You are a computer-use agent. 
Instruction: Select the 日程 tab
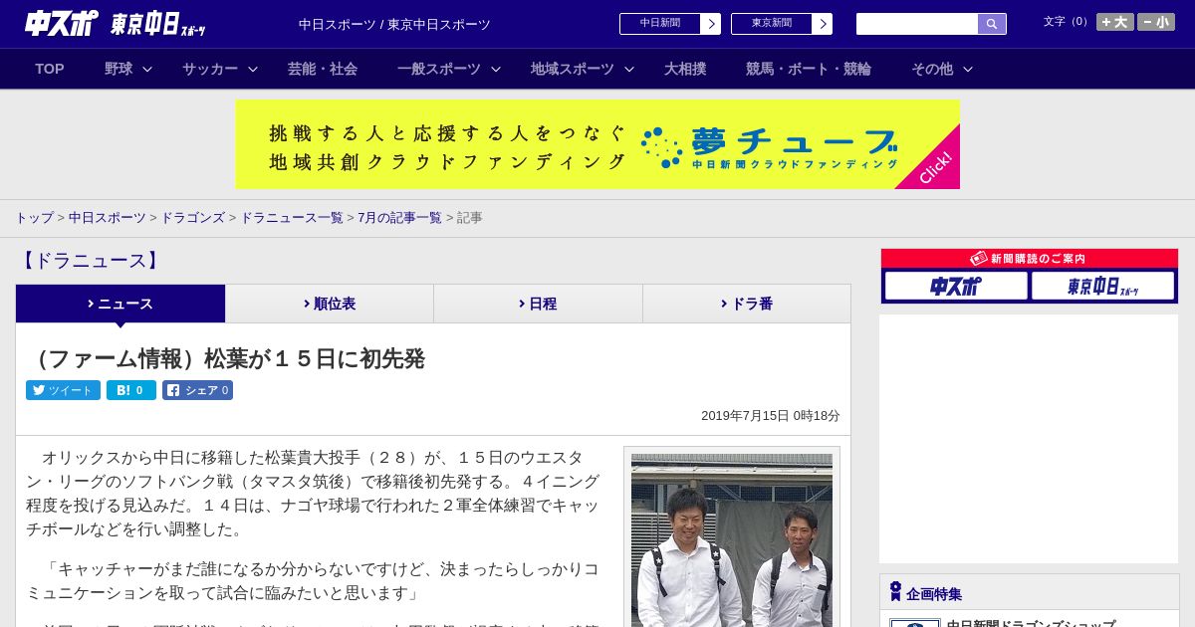[x=538, y=304]
